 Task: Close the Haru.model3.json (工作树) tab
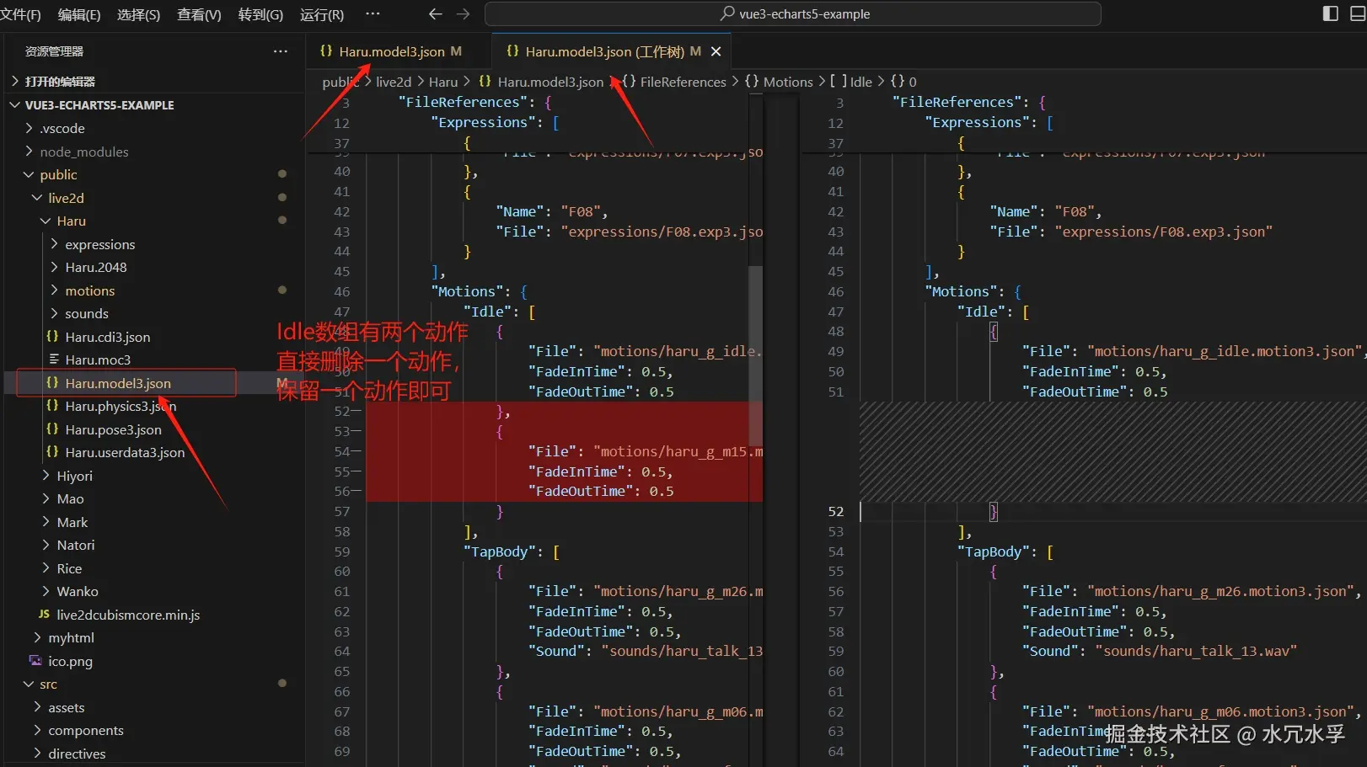pyautogui.click(x=716, y=51)
